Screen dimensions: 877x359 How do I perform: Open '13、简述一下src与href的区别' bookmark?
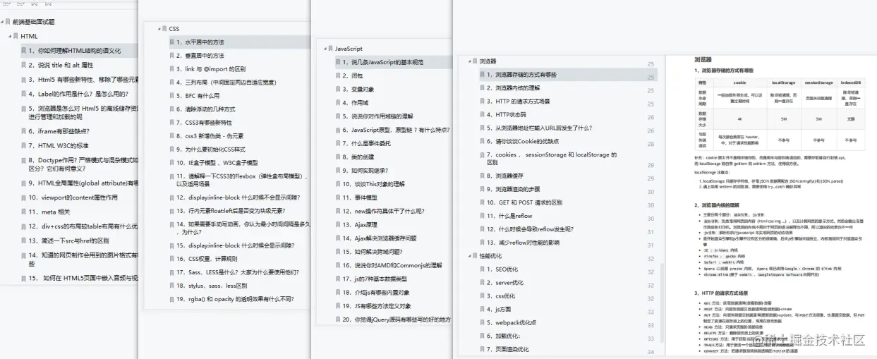(x=68, y=240)
